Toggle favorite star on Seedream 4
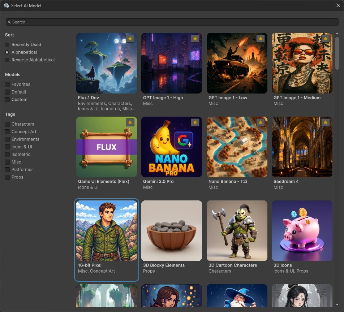Image resolution: width=344 pixels, height=312 pixels. (x=326, y=122)
